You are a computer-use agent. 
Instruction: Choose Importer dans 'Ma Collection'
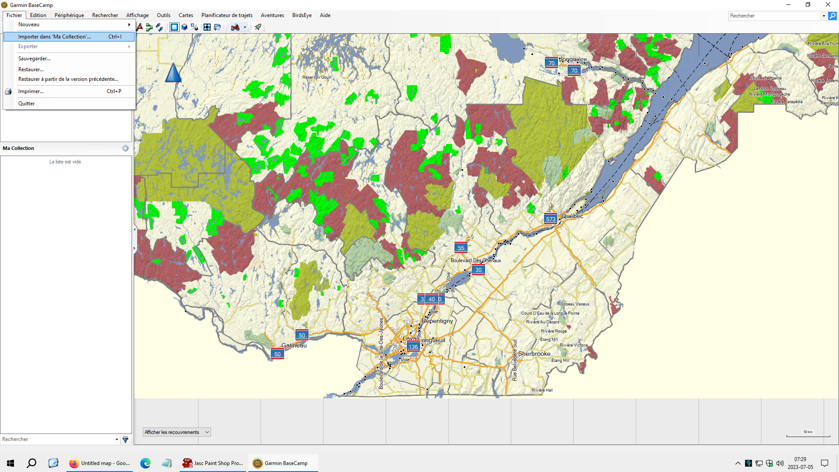69,37
